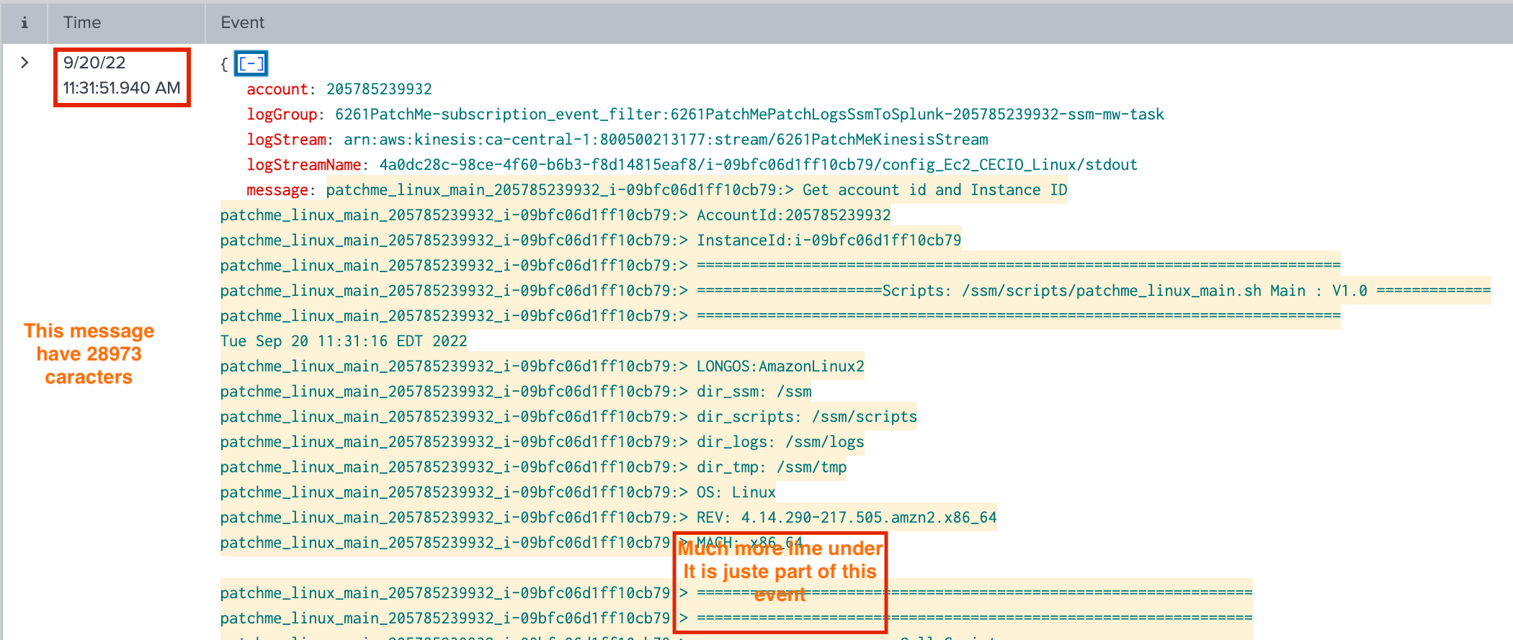The width and height of the screenshot is (1513, 640).
Task: Click the 9/20/22 11:31:51.940 AM timestamp
Action: click(x=121, y=76)
